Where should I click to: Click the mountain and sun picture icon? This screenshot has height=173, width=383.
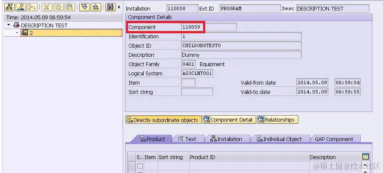[x=21, y=7]
